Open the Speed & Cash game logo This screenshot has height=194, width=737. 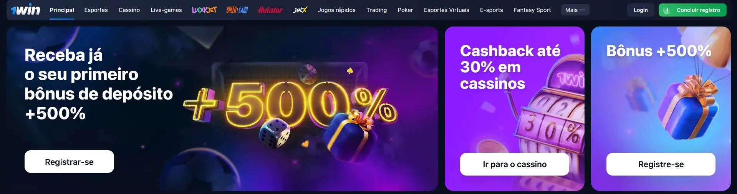pyautogui.click(x=237, y=10)
